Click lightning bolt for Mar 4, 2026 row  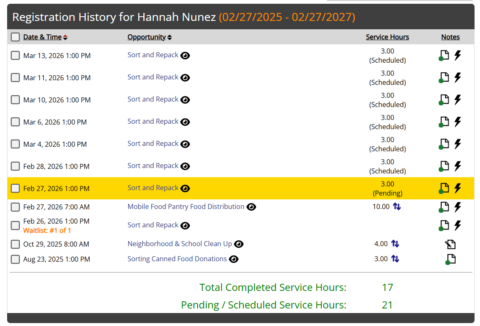458,144
